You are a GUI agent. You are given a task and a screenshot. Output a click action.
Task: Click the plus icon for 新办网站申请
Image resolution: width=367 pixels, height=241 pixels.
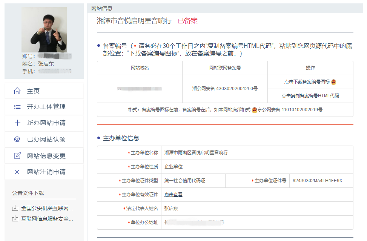tap(17, 123)
